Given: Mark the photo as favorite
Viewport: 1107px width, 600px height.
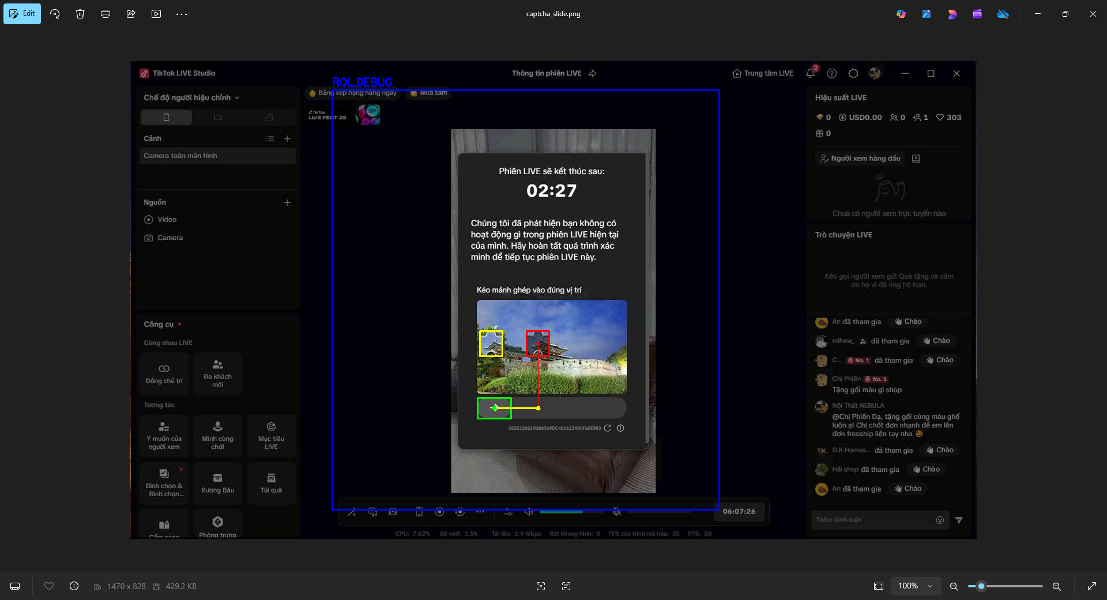Looking at the screenshot, I should [49, 586].
